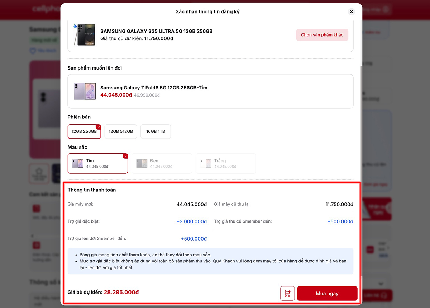Choose the Tím color option

point(98,164)
